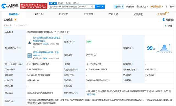This screenshot has width=176, height=106.
Task: Switch to the 法律诉讼 tab
Action: tap(39, 14)
